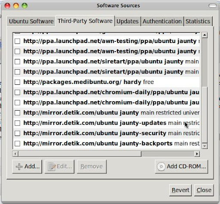Go to the Authentication tab
The width and height of the screenshot is (220, 204).
pyautogui.click(x=162, y=21)
